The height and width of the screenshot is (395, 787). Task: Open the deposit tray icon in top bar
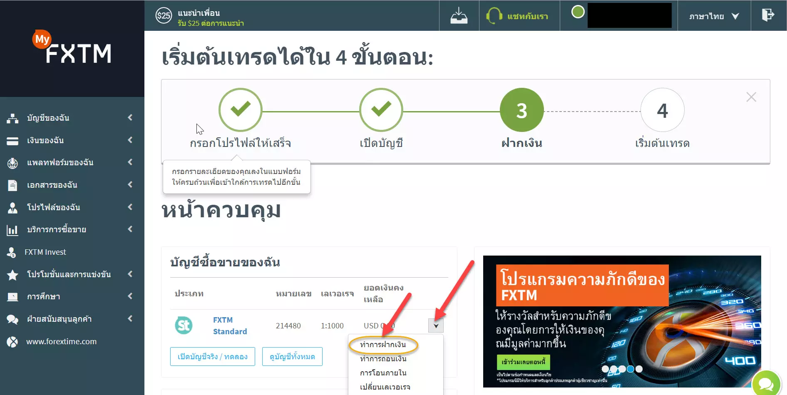point(459,16)
